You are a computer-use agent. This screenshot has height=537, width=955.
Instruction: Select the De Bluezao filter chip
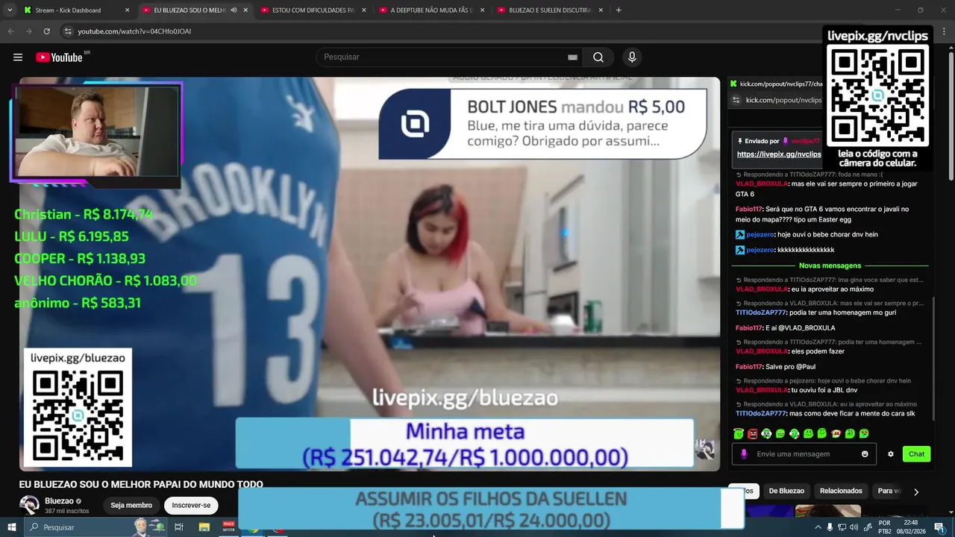pos(786,491)
